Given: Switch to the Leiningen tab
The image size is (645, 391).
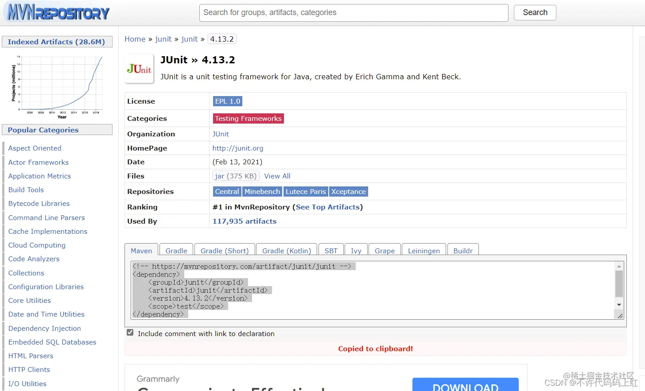Looking at the screenshot, I should 424,250.
